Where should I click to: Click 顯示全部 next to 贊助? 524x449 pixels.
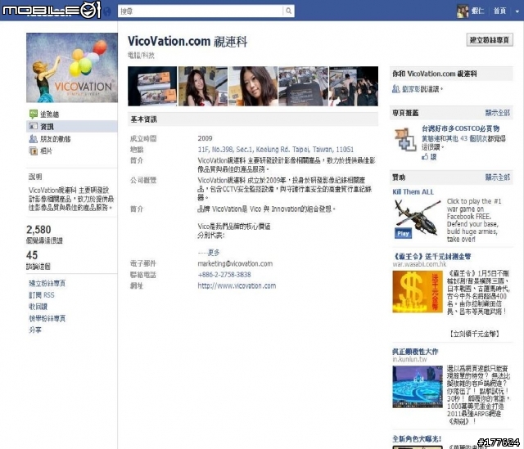(x=498, y=177)
